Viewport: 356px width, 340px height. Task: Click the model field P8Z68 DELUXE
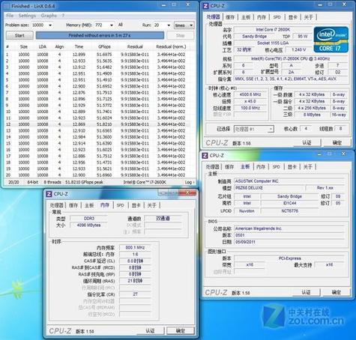269,187
